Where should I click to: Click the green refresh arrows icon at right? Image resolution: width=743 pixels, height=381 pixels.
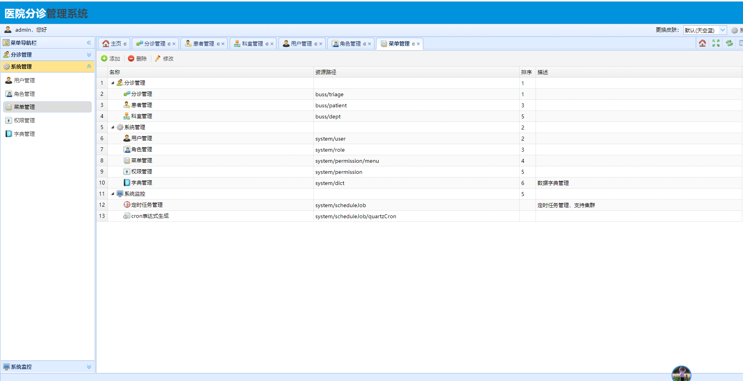tap(729, 43)
